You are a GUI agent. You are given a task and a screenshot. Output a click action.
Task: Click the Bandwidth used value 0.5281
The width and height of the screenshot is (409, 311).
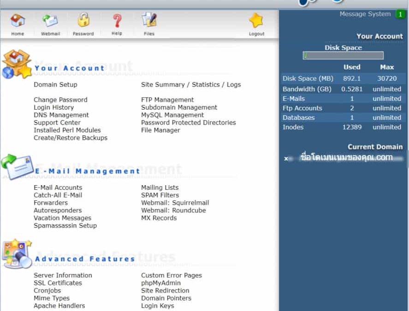[352, 89]
